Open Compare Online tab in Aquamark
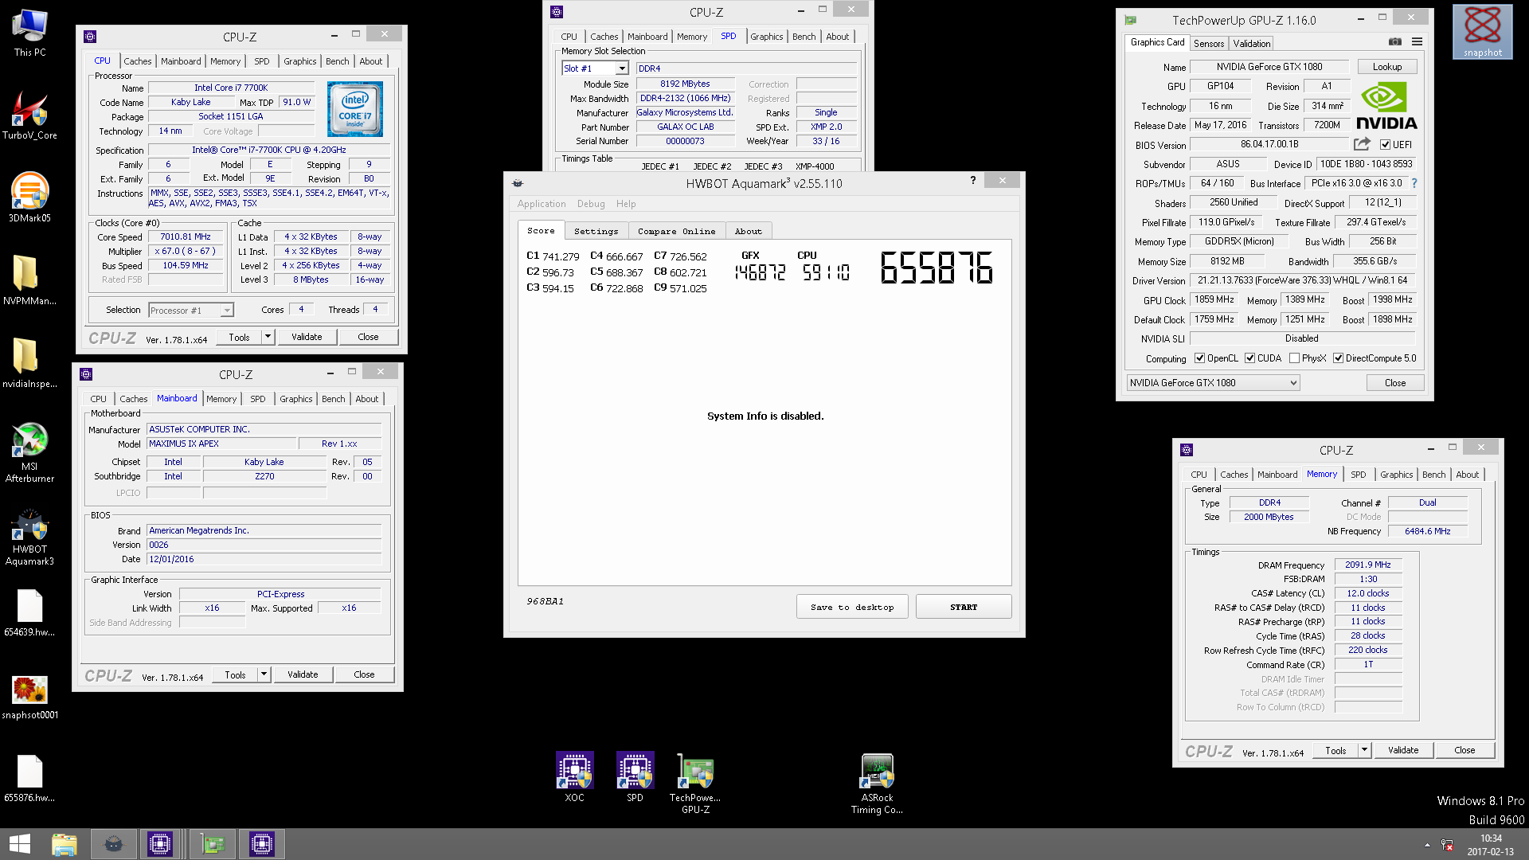The width and height of the screenshot is (1529, 860). pyautogui.click(x=676, y=231)
